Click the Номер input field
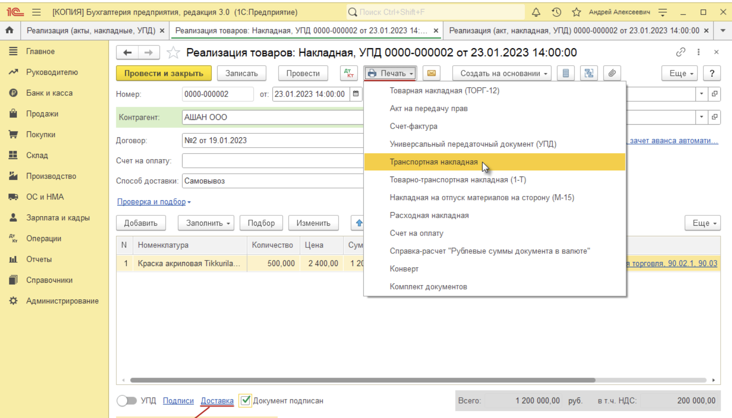Screen dimensions: 732x418 [217, 94]
